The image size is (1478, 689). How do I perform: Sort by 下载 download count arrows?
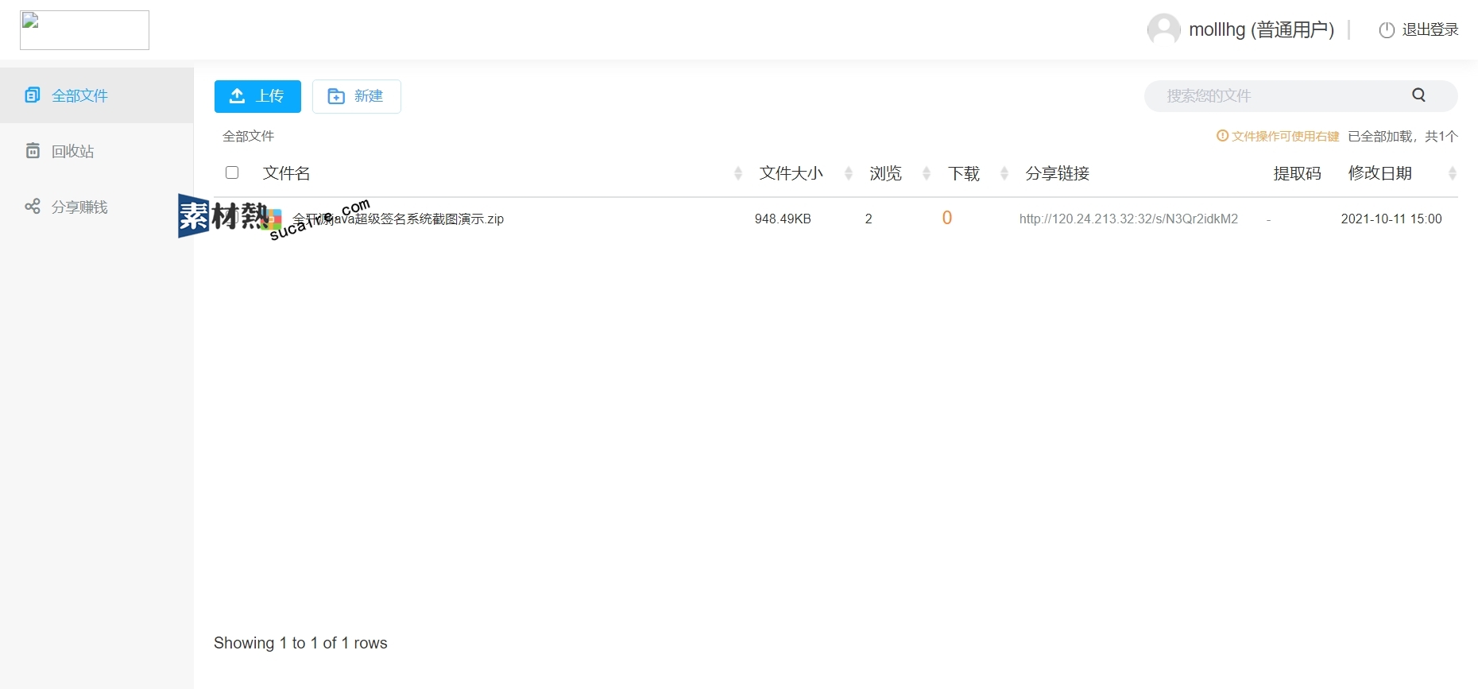coord(1004,173)
